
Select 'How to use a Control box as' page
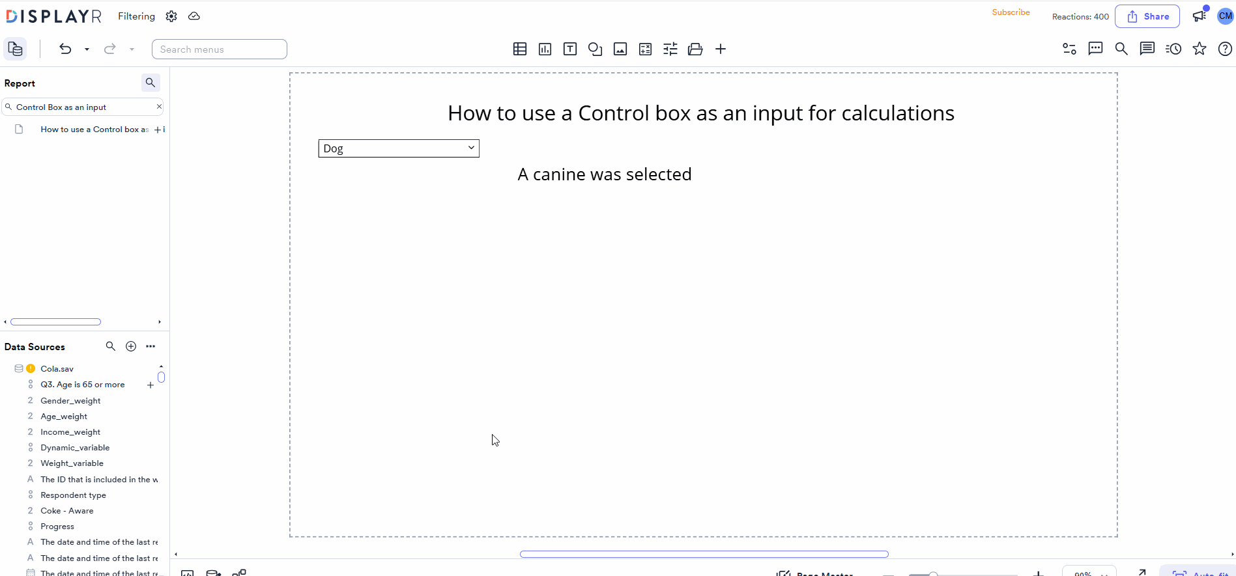click(94, 130)
